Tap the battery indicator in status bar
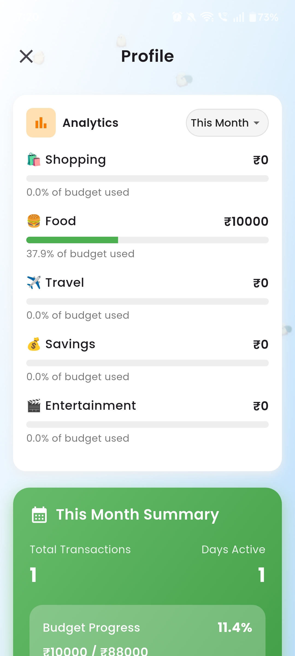Image resolution: width=295 pixels, height=656 pixels. pos(253,17)
